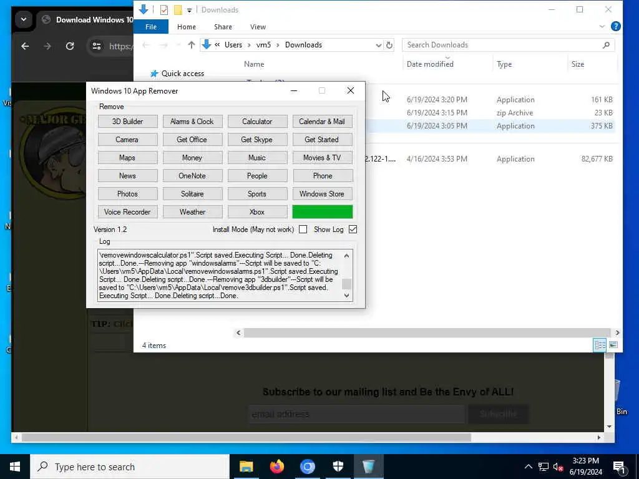Screen dimensions: 639x479
Task: Click the Up directory arrow in Explorer
Action: 191,45
